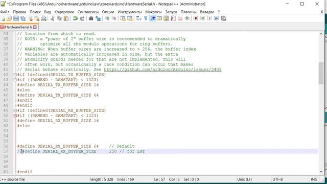Open the ? help menu
The height and width of the screenshot is (184, 327).
point(219,12)
